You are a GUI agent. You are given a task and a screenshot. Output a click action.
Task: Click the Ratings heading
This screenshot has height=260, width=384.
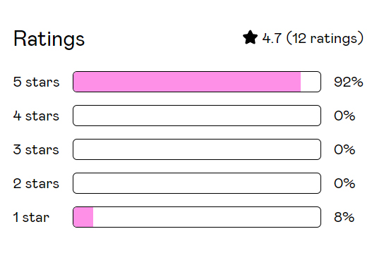point(49,39)
